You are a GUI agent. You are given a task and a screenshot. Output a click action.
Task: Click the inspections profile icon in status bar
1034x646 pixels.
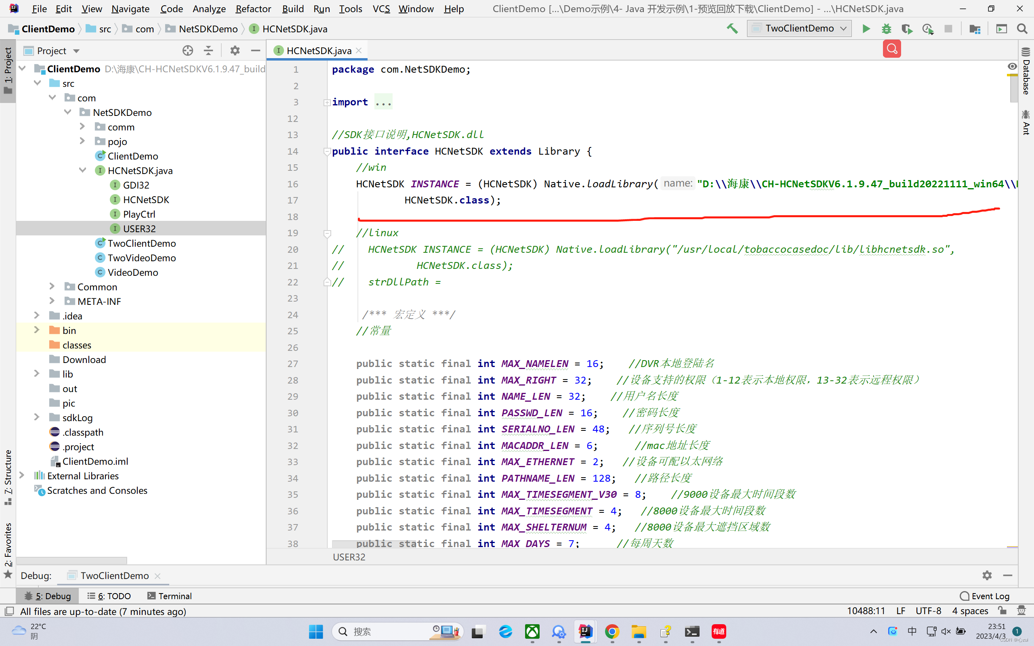pos(1021,610)
